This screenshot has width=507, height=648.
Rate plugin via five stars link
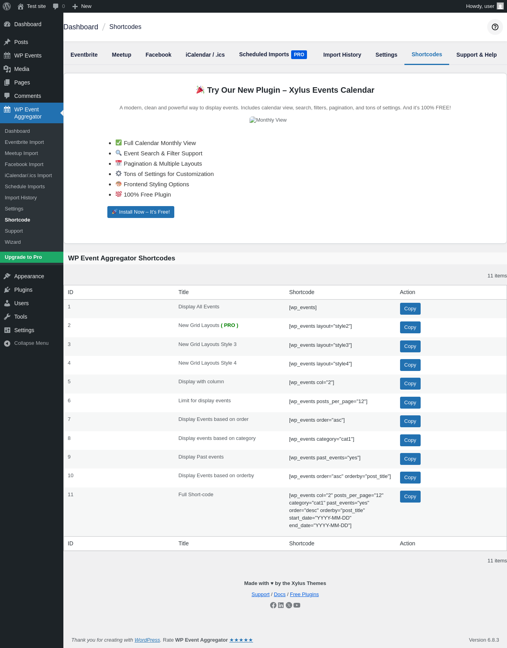(x=241, y=640)
